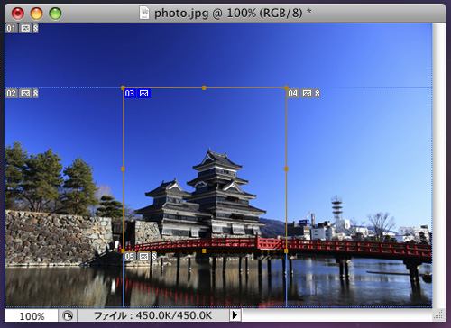Click the slice 03 image-type icon
This screenshot has height=328, width=451.
[143, 94]
